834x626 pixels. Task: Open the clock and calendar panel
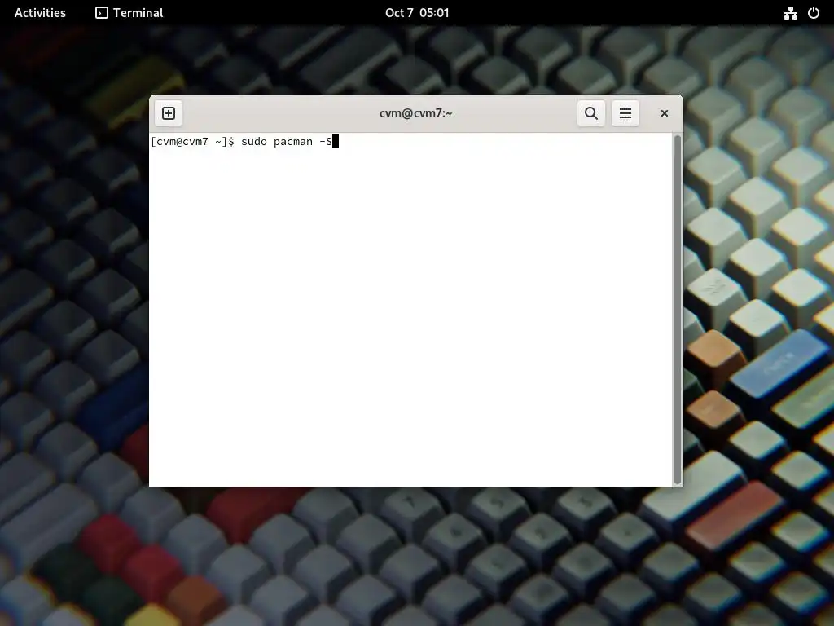click(x=417, y=13)
